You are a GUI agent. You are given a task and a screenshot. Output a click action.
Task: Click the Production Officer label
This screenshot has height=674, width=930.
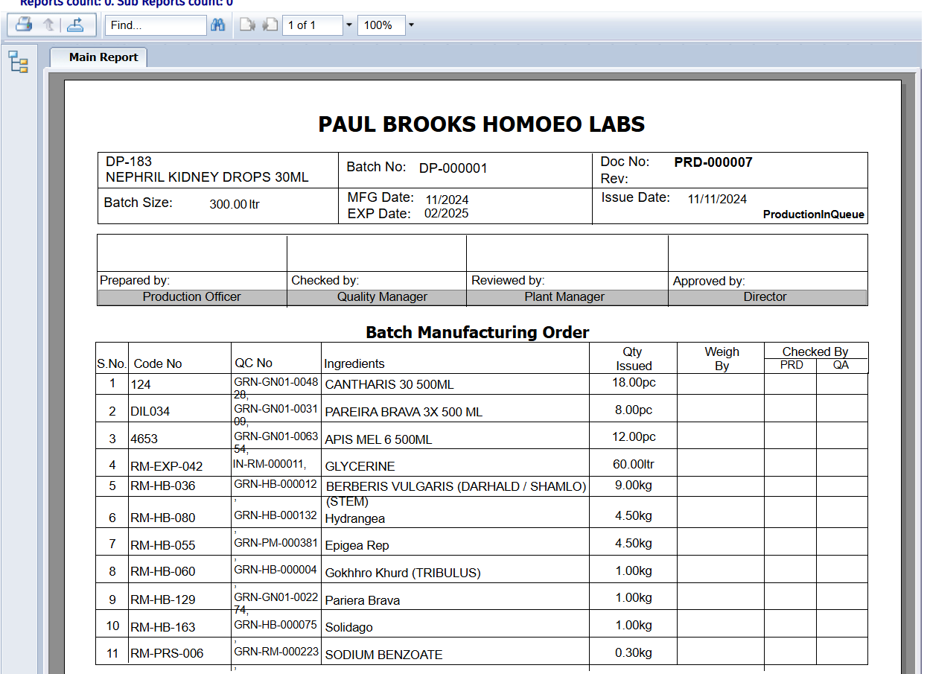[192, 296]
